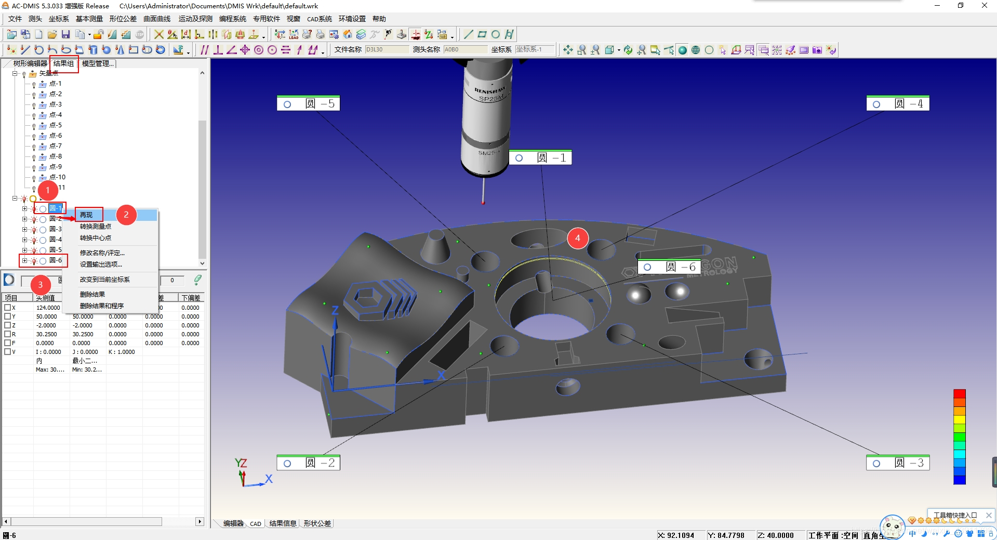Tick the Z item checkbox
This screenshot has height=540, width=997.
(x=7, y=325)
